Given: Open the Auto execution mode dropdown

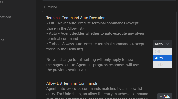Looking at the screenshot, I should point(162,44).
